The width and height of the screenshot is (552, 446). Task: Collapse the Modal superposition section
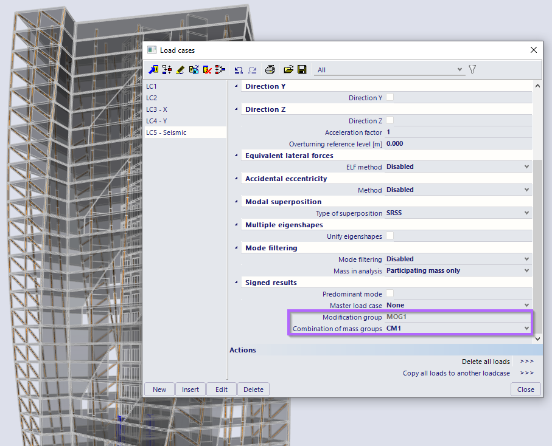236,202
